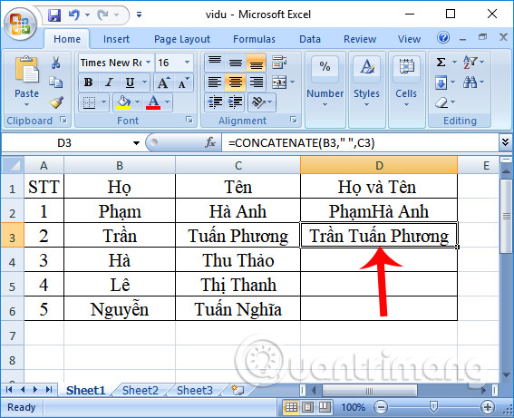Screen dimensions: 514x418
Task: Open borders dropdown arrow
Action: tap(103, 102)
